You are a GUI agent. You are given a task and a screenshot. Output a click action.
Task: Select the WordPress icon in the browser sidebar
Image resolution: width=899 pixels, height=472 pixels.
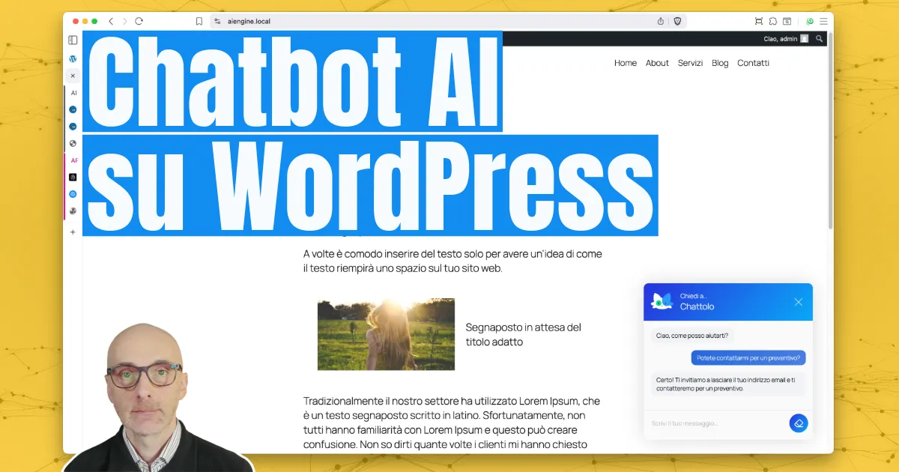[72, 58]
